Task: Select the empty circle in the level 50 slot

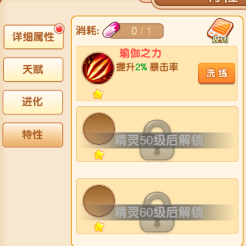Action: point(99,129)
